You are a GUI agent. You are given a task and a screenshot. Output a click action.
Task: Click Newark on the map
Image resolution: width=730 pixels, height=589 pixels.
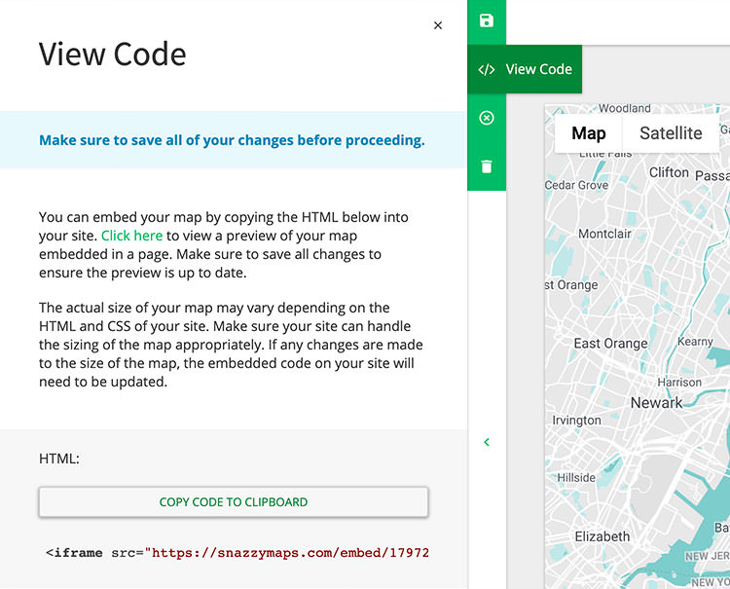(656, 403)
